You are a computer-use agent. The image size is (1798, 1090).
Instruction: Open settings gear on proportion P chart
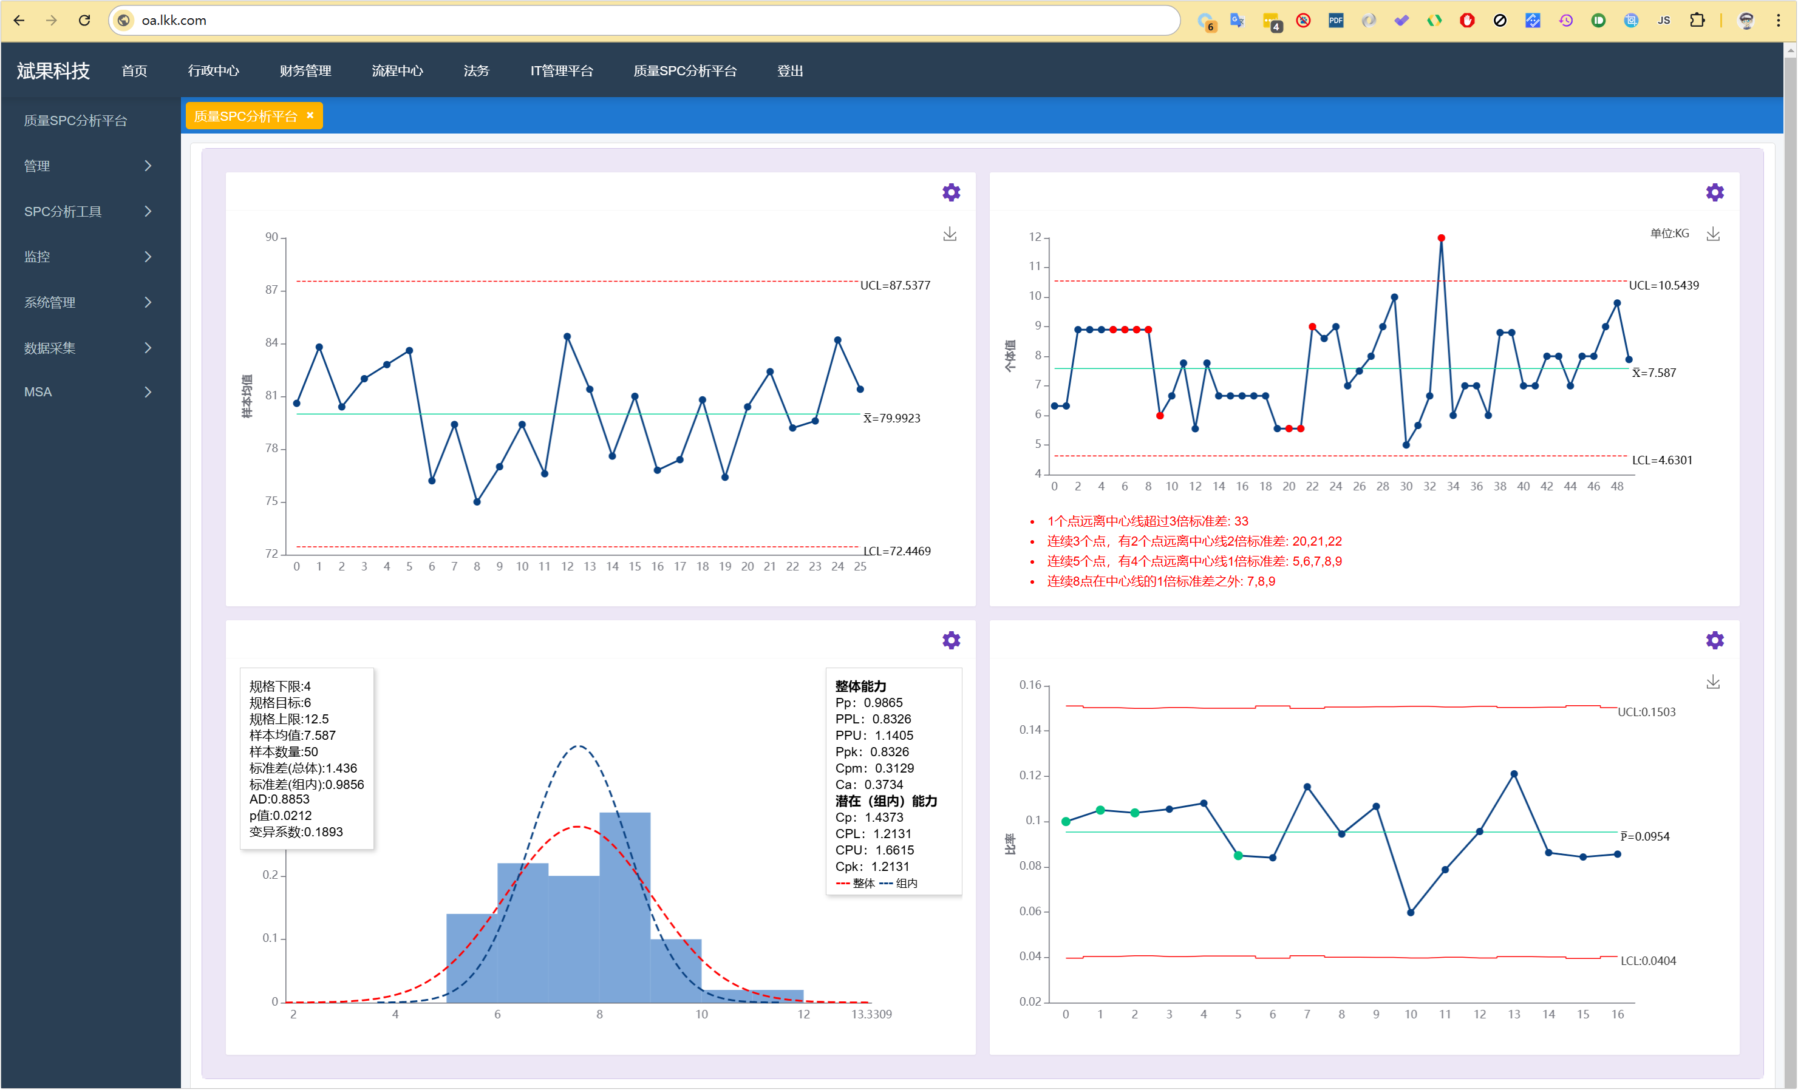click(1715, 640)
